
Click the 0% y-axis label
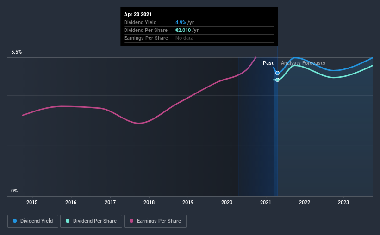click(14, 191)
